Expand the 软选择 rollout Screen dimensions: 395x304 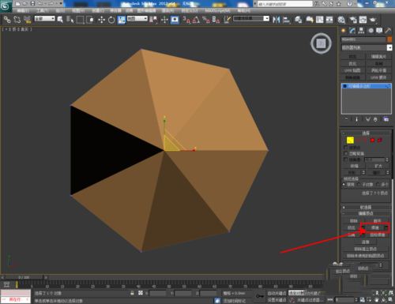click(x=366, y=207)
